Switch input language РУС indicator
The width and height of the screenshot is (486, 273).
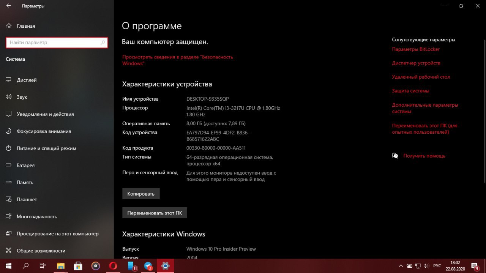point(437,266)
